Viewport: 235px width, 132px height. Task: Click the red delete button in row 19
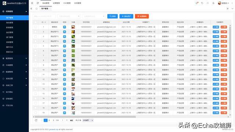tap(224, 113)
